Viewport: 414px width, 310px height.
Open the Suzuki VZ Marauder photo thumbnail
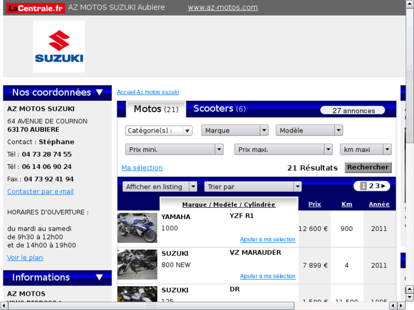tap(137, 264)
